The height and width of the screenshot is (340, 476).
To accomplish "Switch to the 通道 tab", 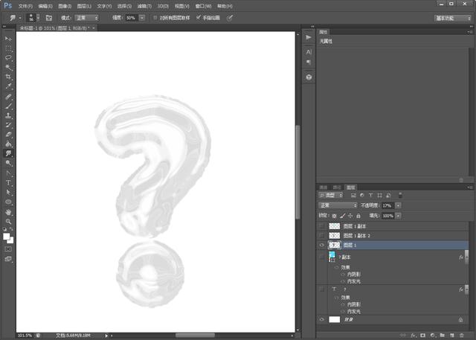I will tap(324, 187).
